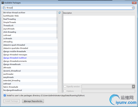Image resolution: width=138 pixels, height=107 pixels.
Task: Select fez.djangothreadlocal package
Action: (30, 90)
